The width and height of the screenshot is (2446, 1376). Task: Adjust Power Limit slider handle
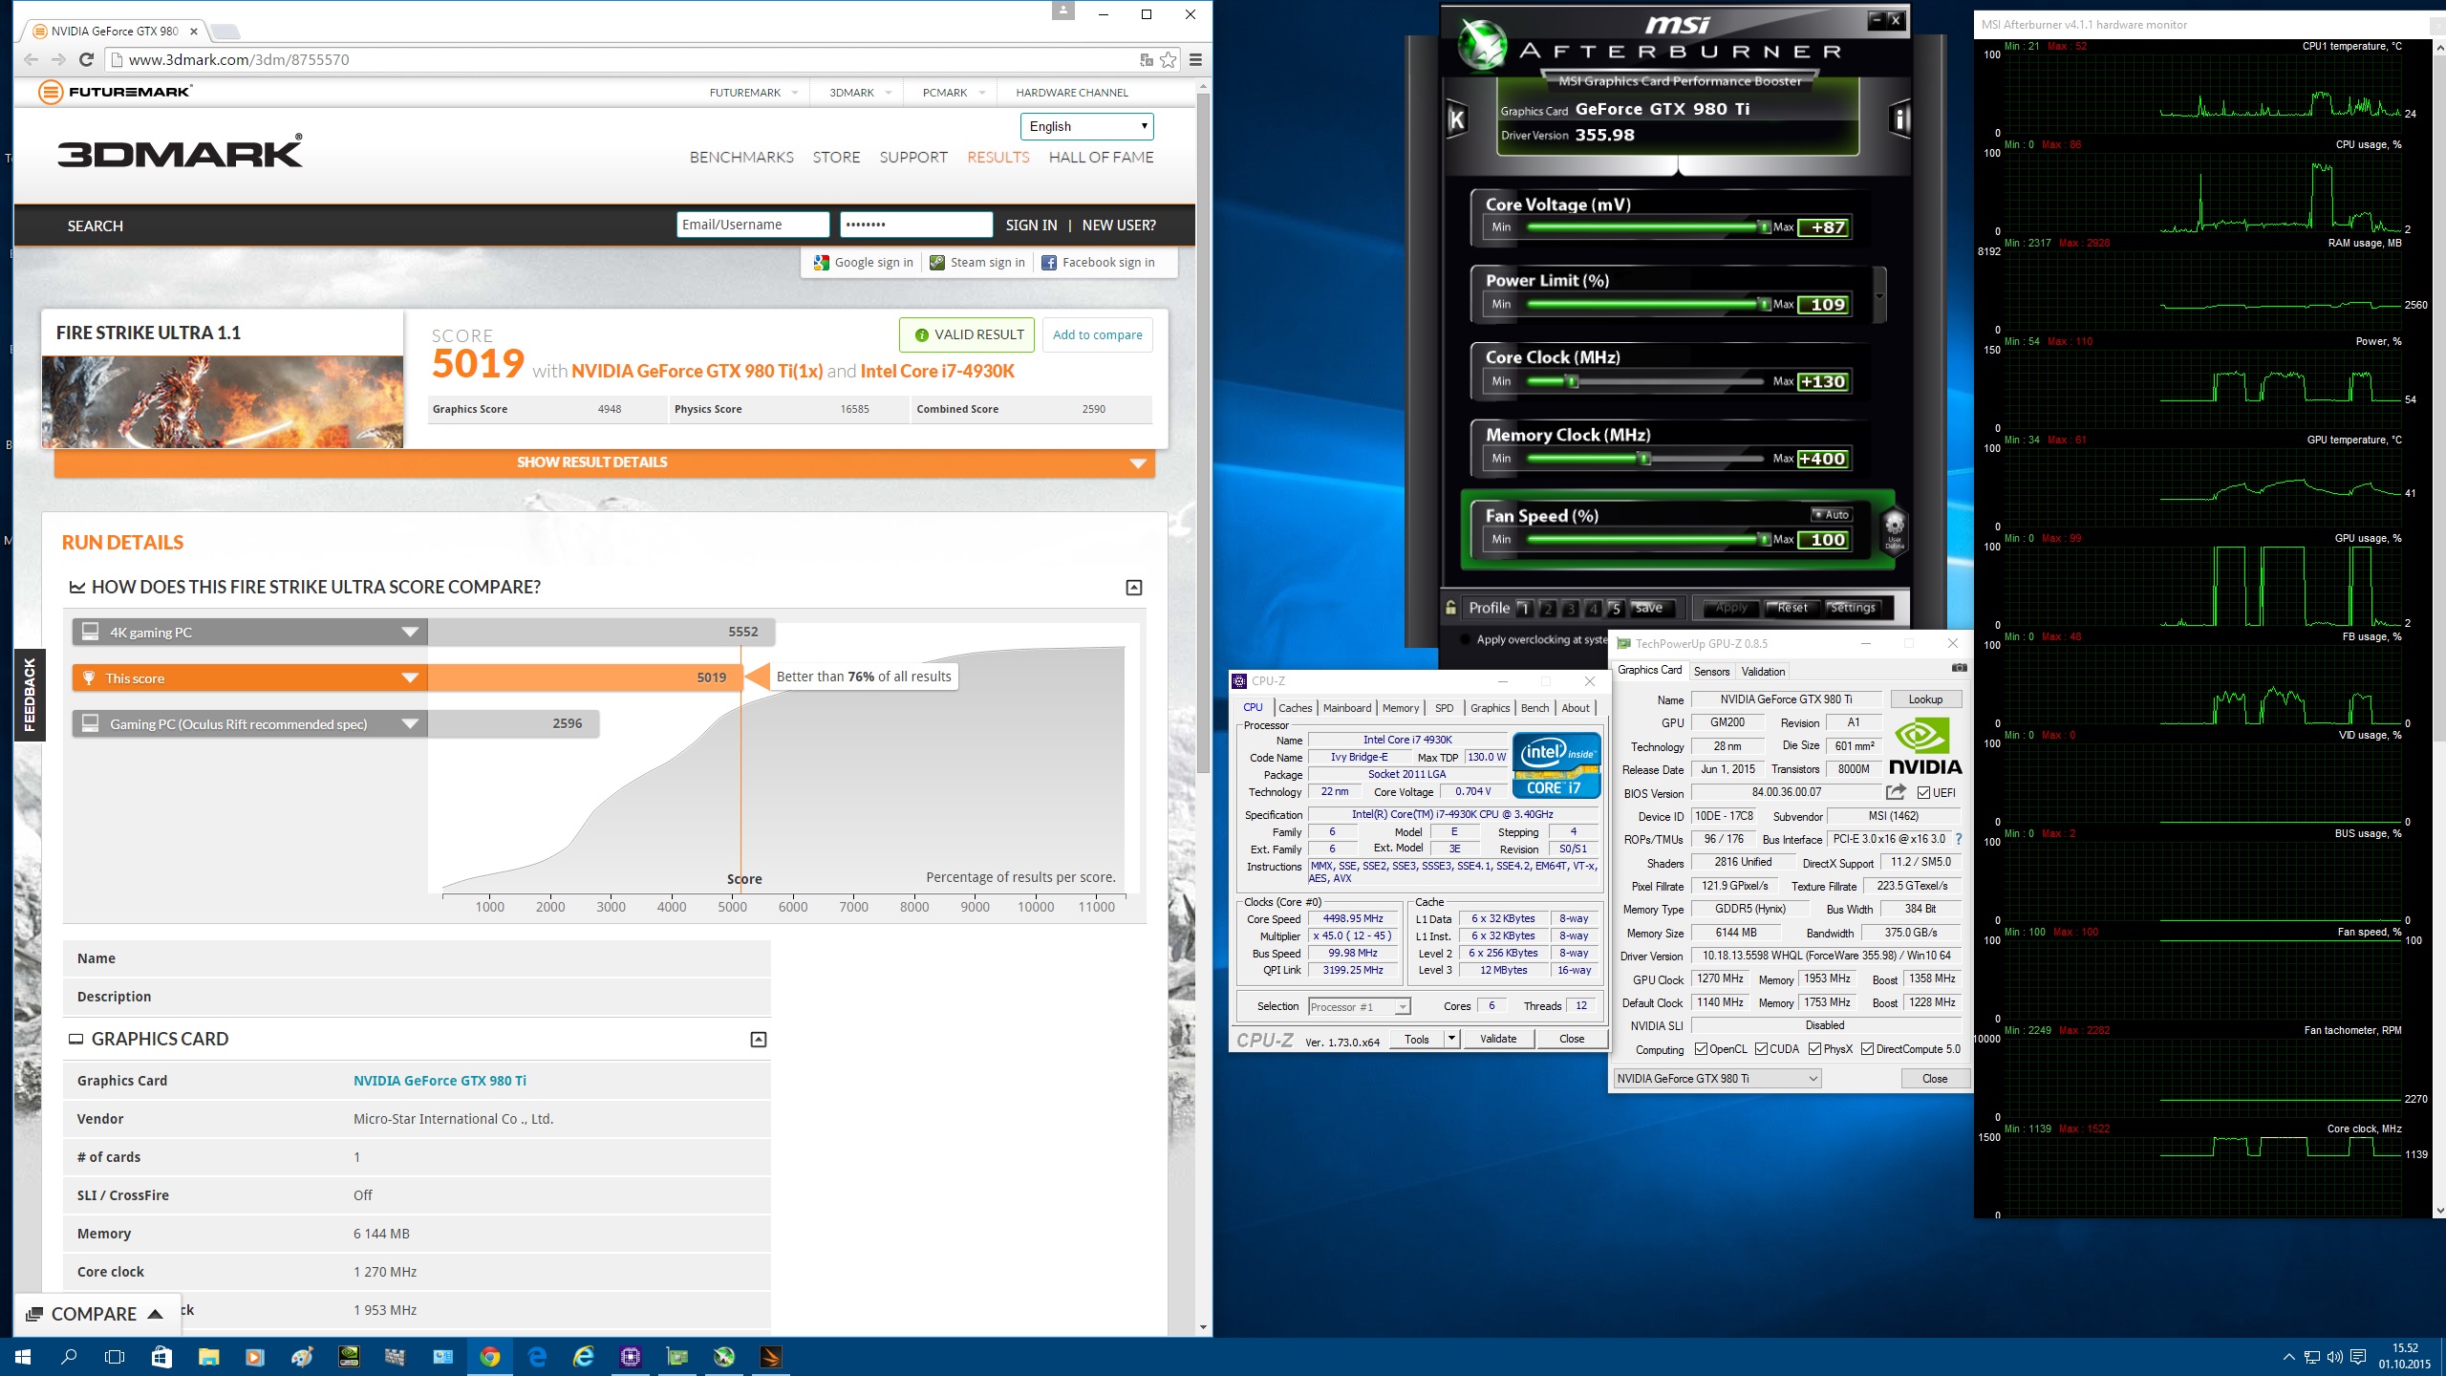click(1764, 305)
